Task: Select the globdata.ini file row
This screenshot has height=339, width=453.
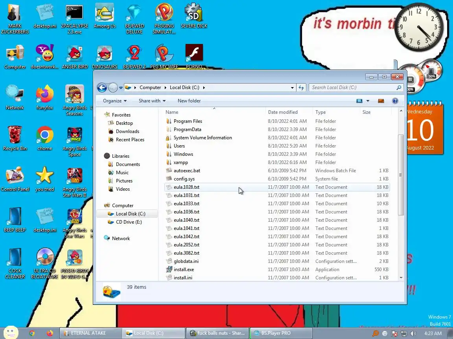Action: [x=277, y=261]
